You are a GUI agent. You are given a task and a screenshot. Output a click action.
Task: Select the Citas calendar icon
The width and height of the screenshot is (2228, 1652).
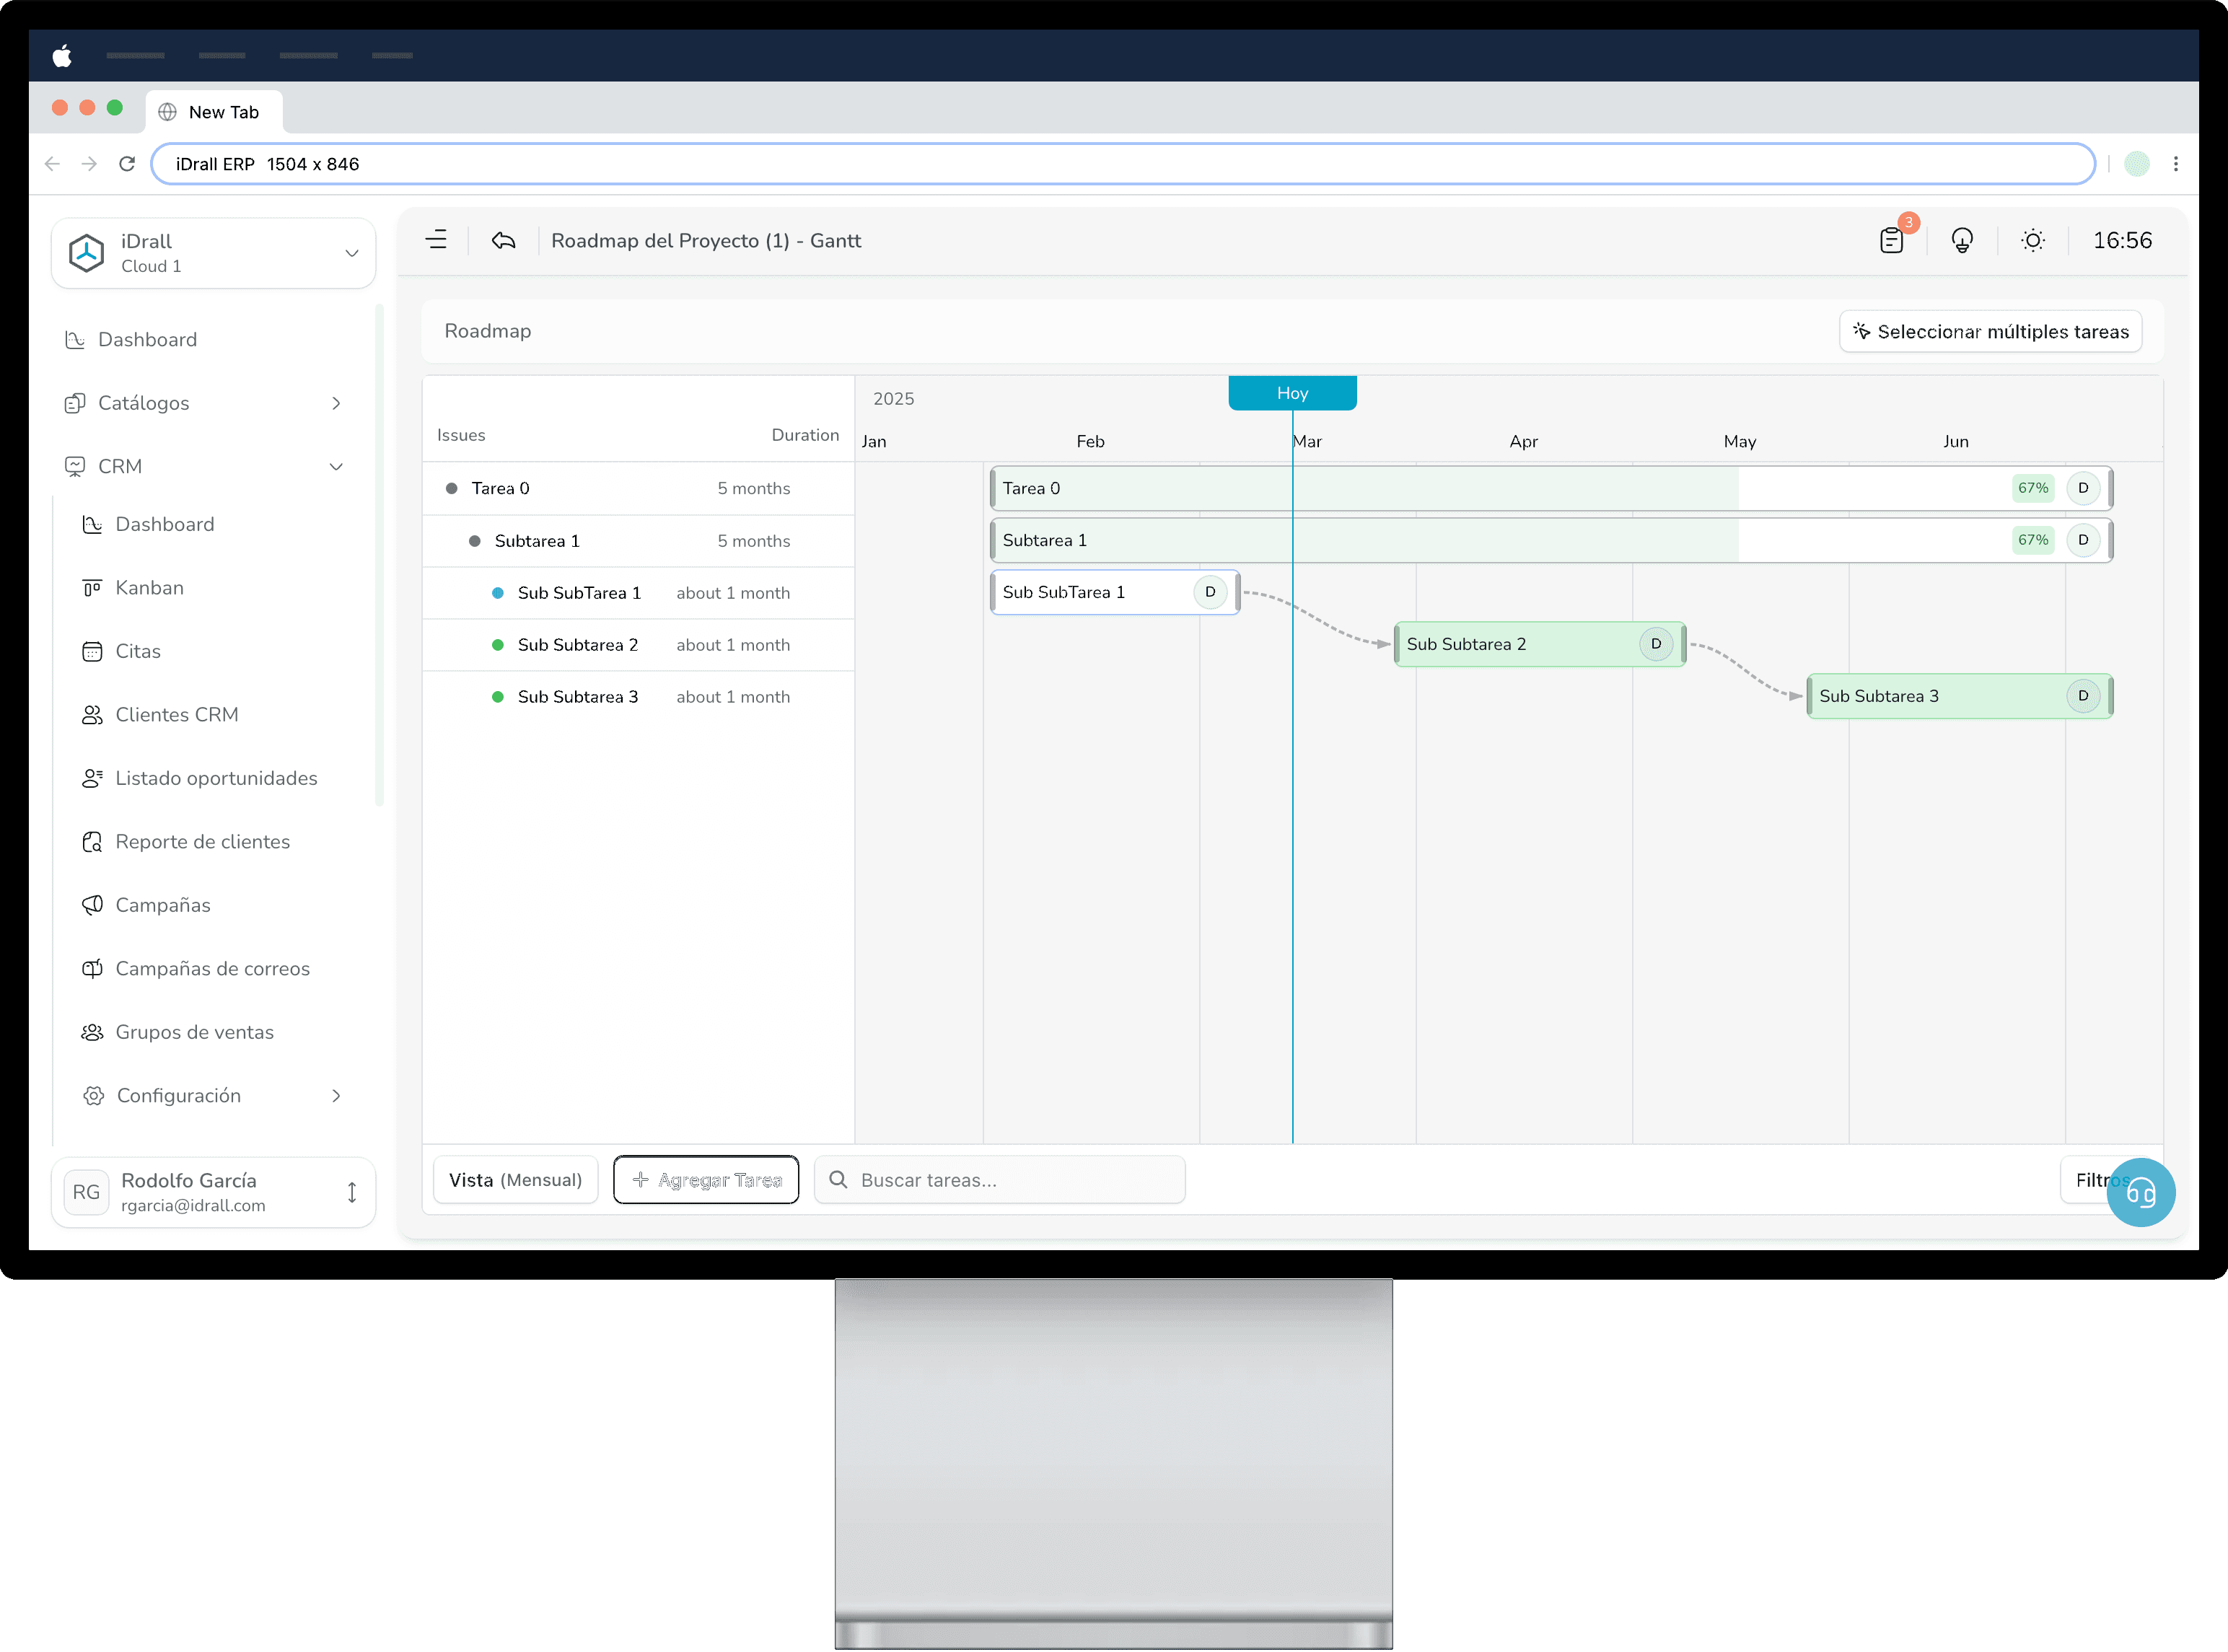click(92, 651)
